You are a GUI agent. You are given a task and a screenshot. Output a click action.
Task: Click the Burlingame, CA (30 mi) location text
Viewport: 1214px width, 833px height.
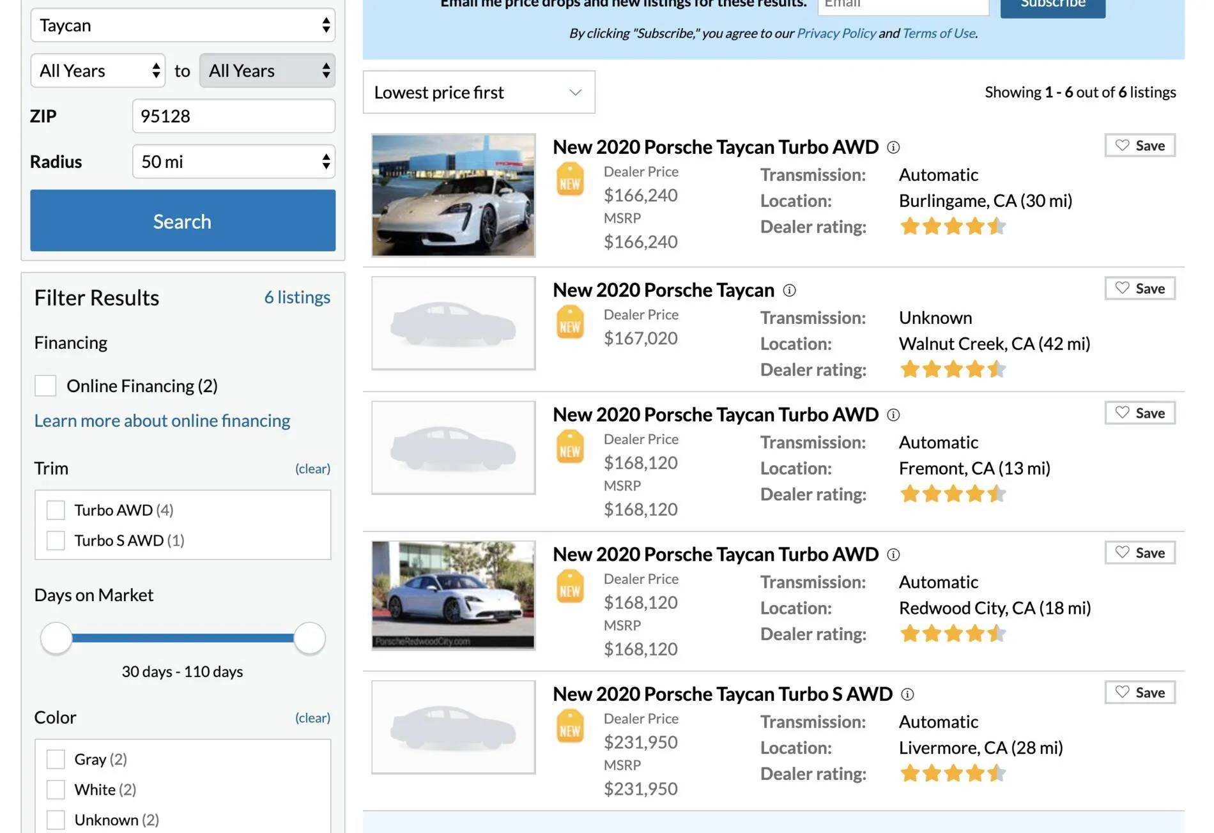[x=986, y=201]
